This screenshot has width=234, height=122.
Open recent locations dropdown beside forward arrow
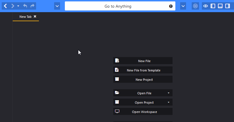point(18,6)
